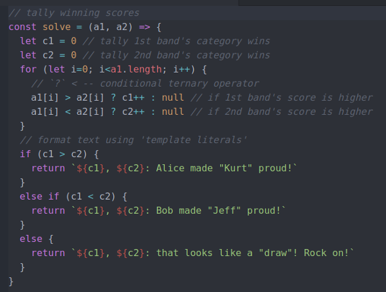Click comment "tally 1st band's category wins"
Screen dimensions: 386x292
[185, 41]
